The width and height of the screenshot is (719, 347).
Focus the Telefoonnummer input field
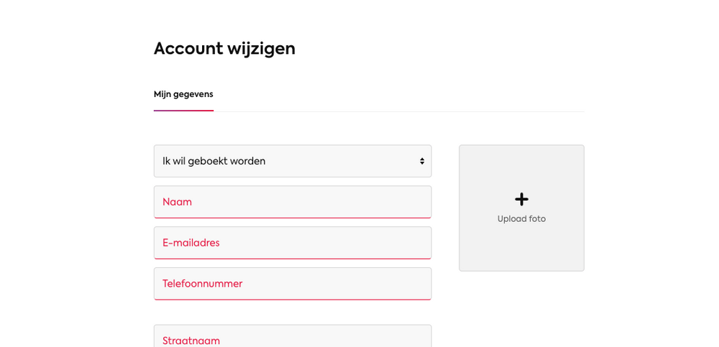[x=293, y=284]
